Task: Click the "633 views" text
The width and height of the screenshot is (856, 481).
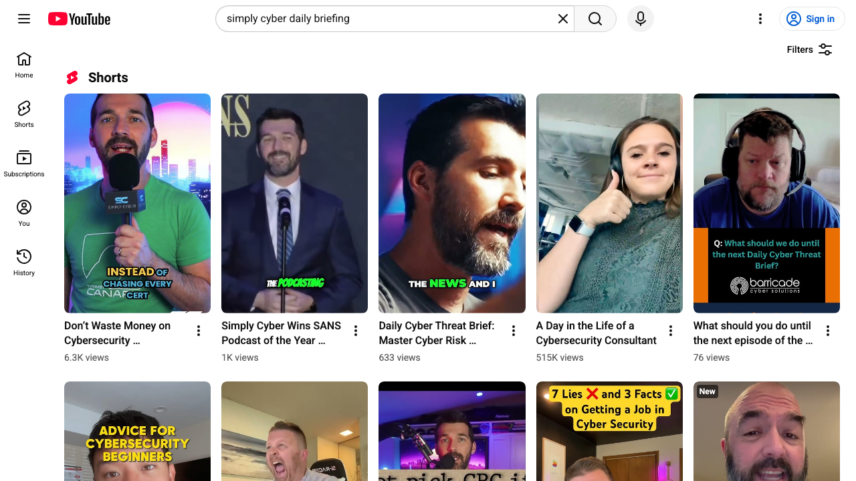Action: point(399,357)
